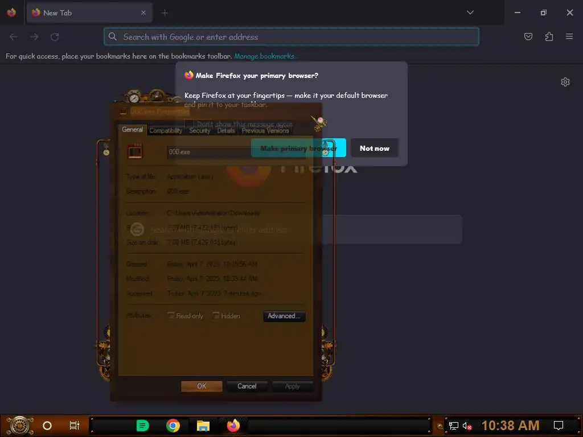Click the small tray icon left of the network icon
Screen dimensions: 583x437
pyautogui.click(x=440, y=426)
